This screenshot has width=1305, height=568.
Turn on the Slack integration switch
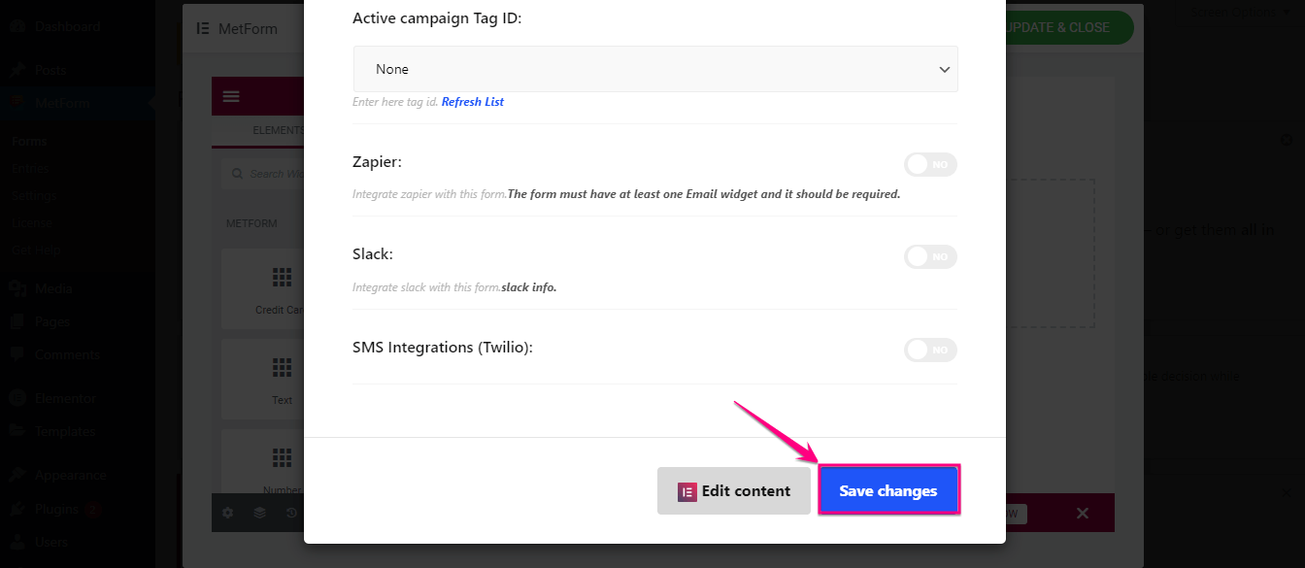tap(930, 257)
